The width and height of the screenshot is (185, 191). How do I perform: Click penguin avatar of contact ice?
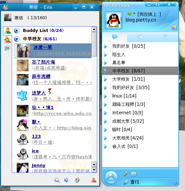point(22,154)
